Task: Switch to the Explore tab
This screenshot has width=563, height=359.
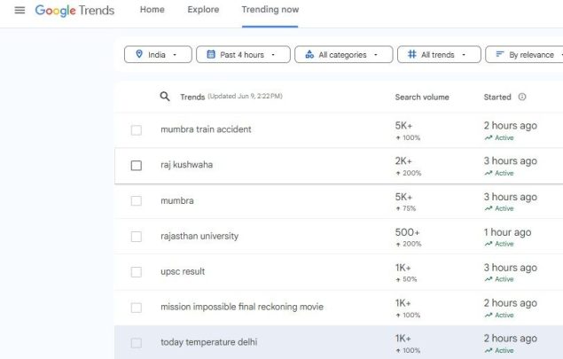Action: point(203,10)
